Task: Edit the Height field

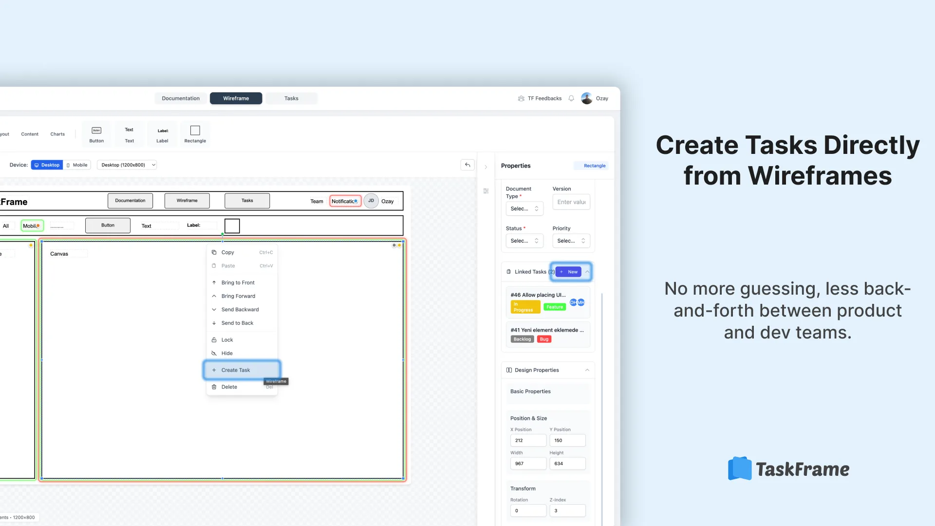Action: 567,464
